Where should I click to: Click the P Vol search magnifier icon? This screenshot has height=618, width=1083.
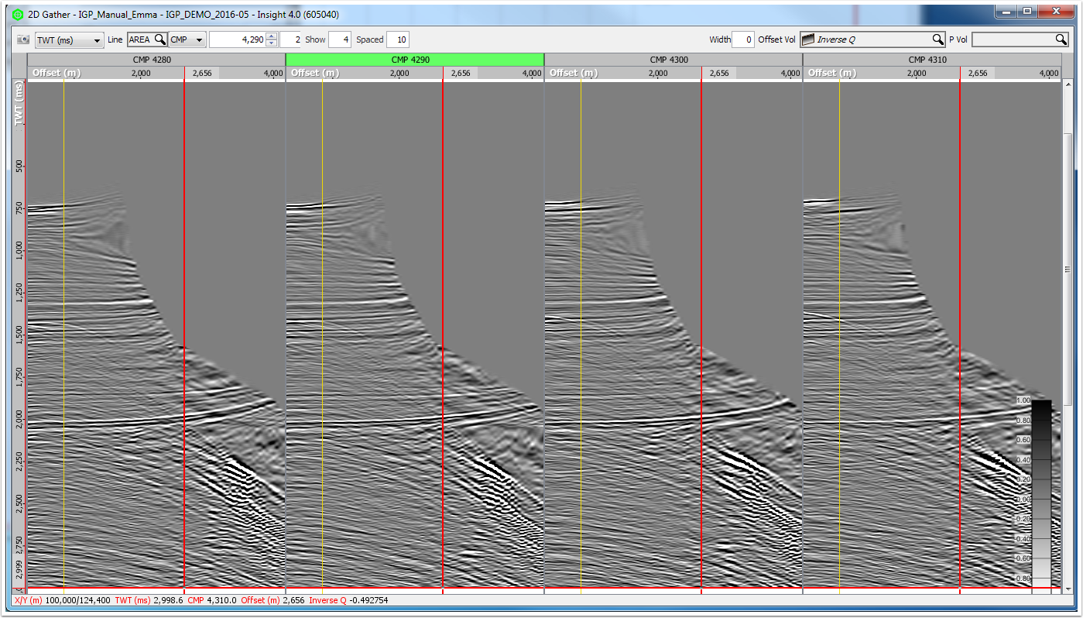tap(1061, 39)
